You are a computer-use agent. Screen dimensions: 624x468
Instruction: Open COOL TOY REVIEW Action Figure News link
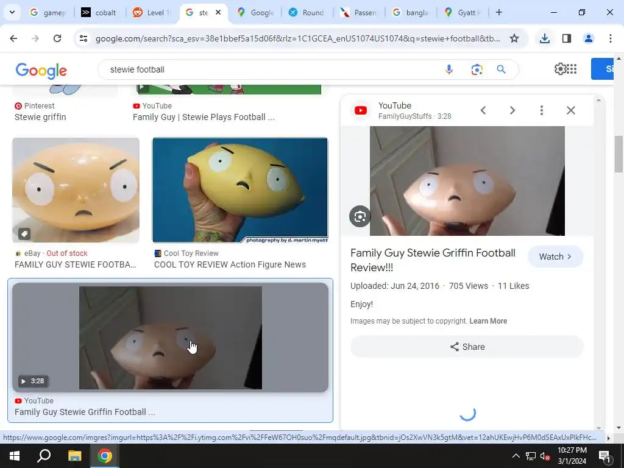pyautogui.click(x=230, y=264)
